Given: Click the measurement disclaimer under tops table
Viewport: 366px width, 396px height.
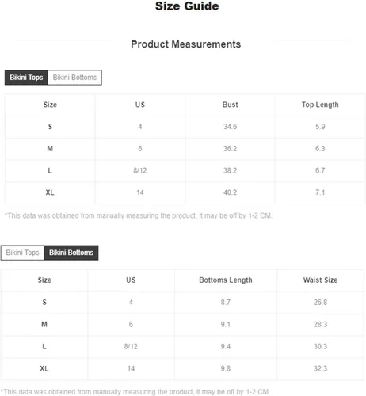Looking at the screenshot, I should click(x=139, y=215).
